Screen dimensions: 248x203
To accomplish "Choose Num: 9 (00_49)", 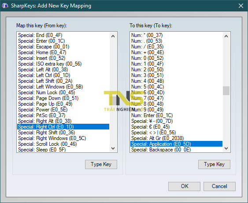I will pyautogui.click(x=176, y=110).
